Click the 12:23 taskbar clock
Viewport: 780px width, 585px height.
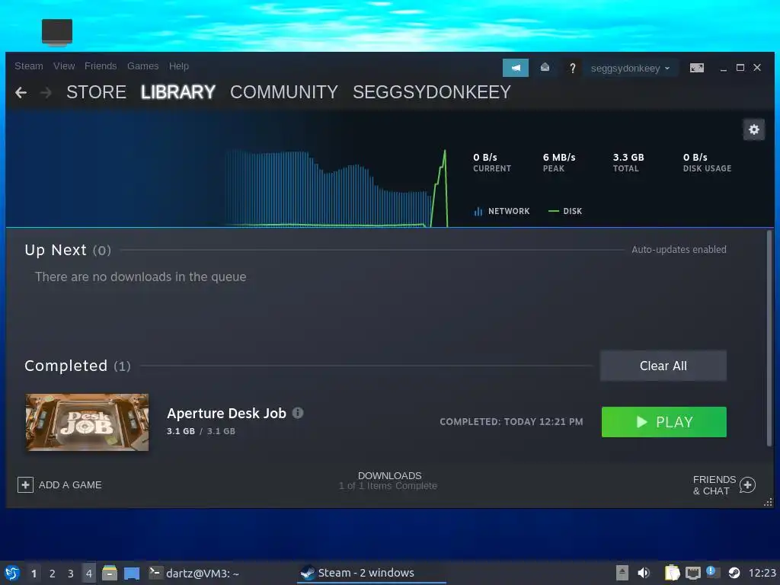762,574
